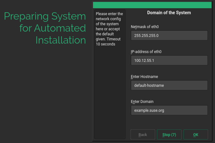Click the 'Enter Hostname' label

[x=144, y=76]
